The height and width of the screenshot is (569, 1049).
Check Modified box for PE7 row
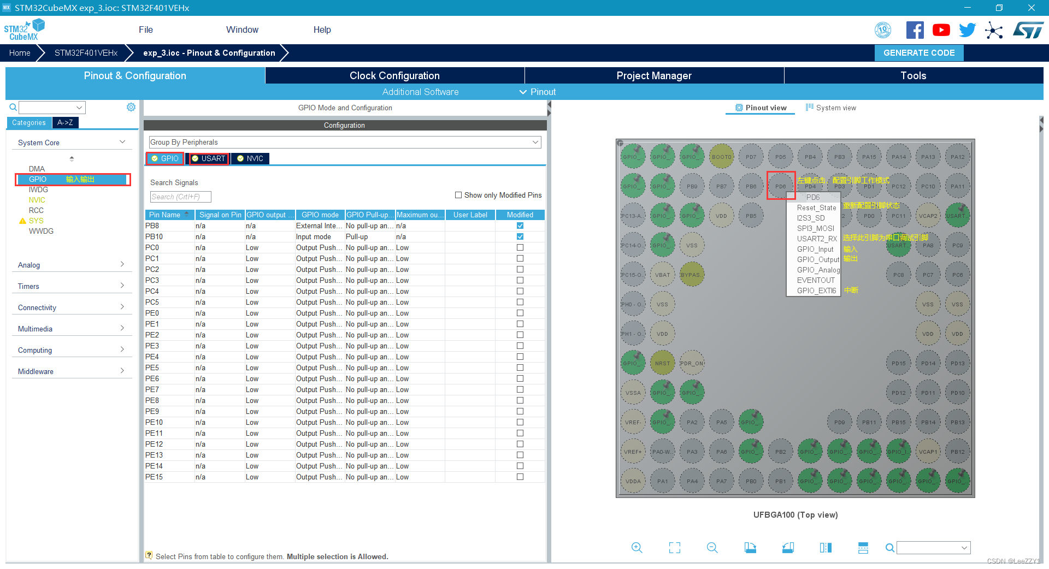point(520,389)
